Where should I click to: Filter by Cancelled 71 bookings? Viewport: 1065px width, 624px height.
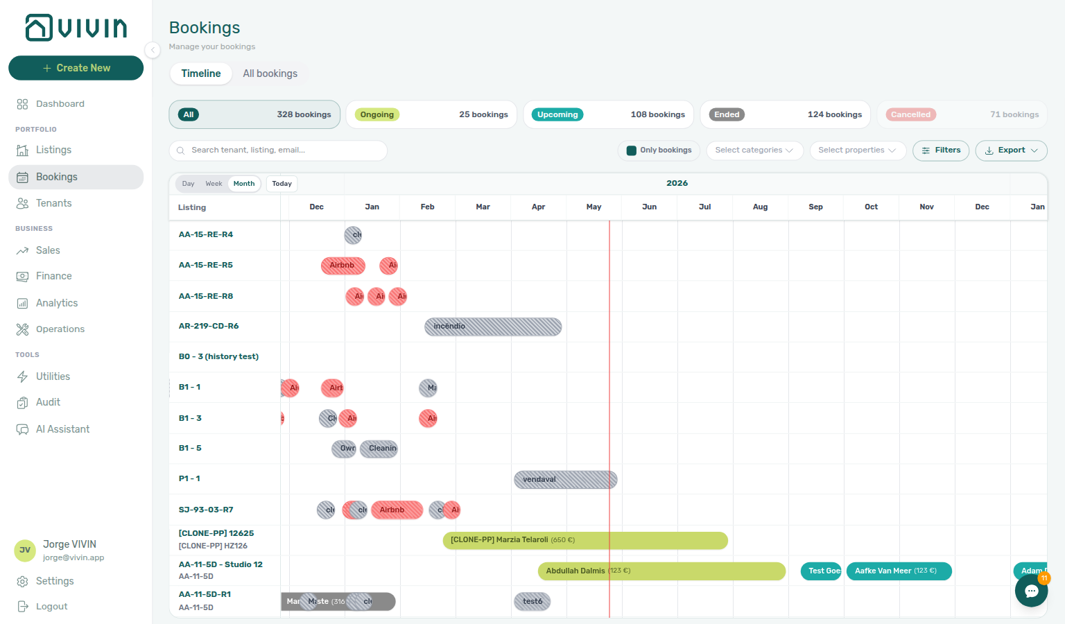(x=962, y=114)
